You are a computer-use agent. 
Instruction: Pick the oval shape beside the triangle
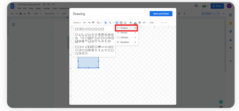tap(76, 35)
